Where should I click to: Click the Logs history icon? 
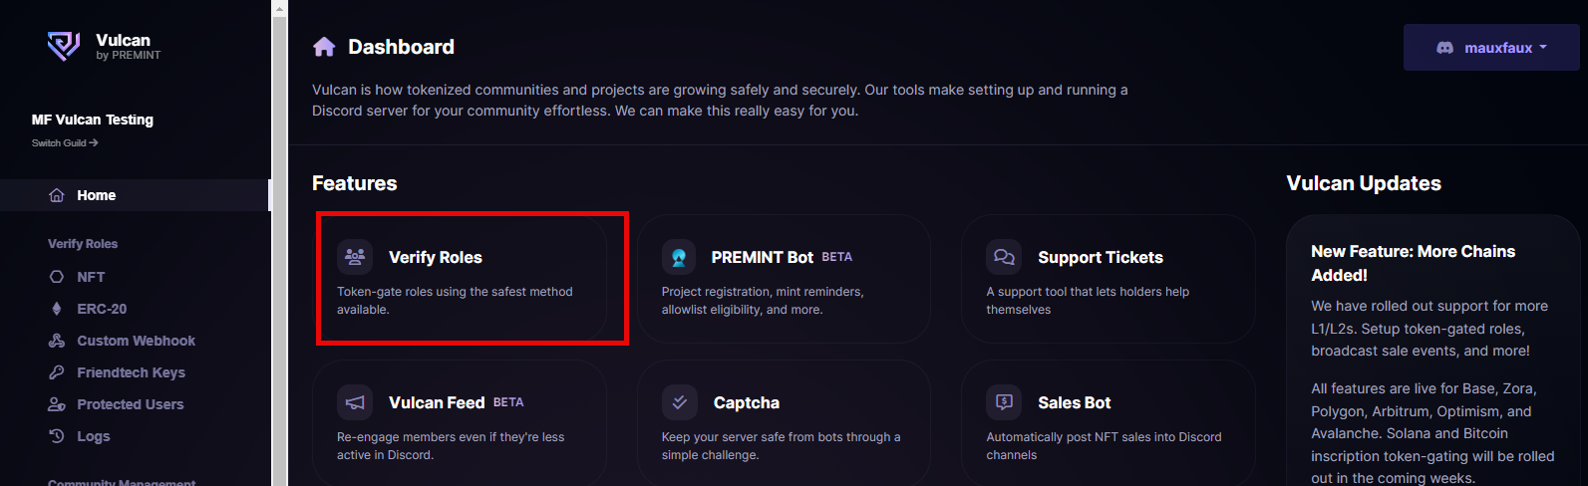(x=57, y=436)
